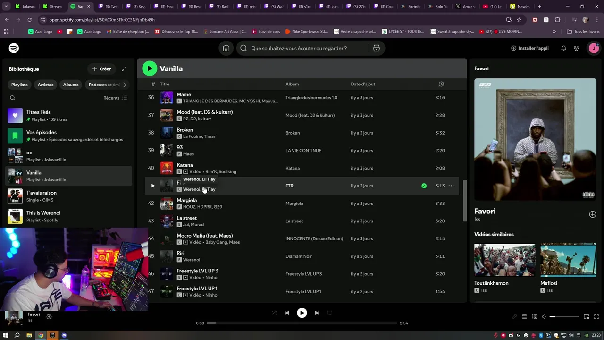Image resolution: width=604 pixels, height=340 pixels.
Task: Open connect to a device icon
Action: [535, 317]
